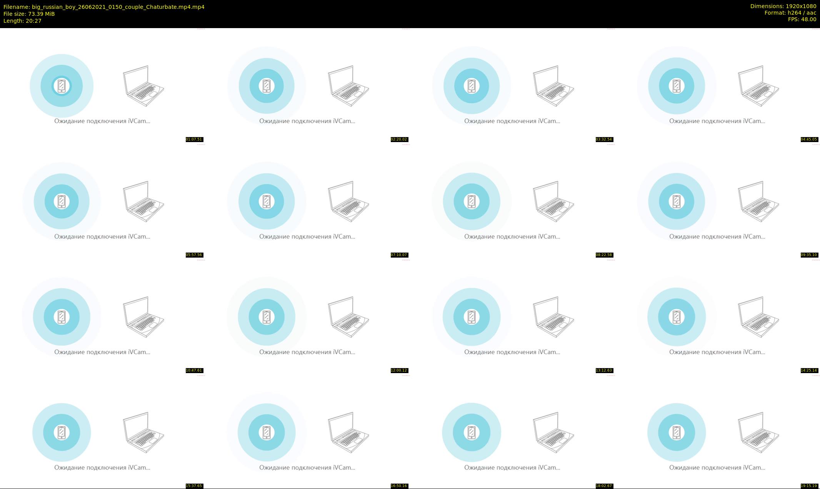Click the laptop icon in the 02:20.02 frame
Image resolution: width=820 pixels, height=489 pixels.
pos(348,86)
